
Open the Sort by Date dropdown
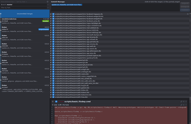[22, 2]
